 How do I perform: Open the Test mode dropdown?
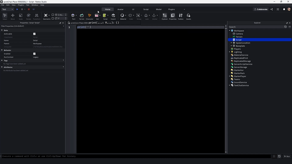pos(7,9)
